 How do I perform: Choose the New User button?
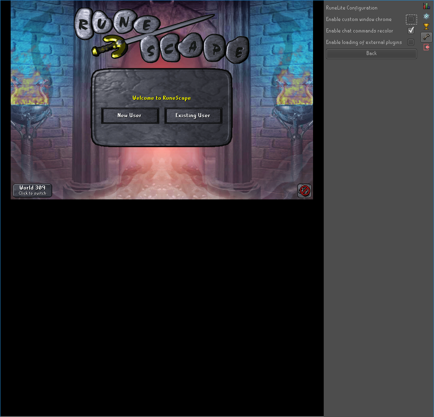[130, 116]
